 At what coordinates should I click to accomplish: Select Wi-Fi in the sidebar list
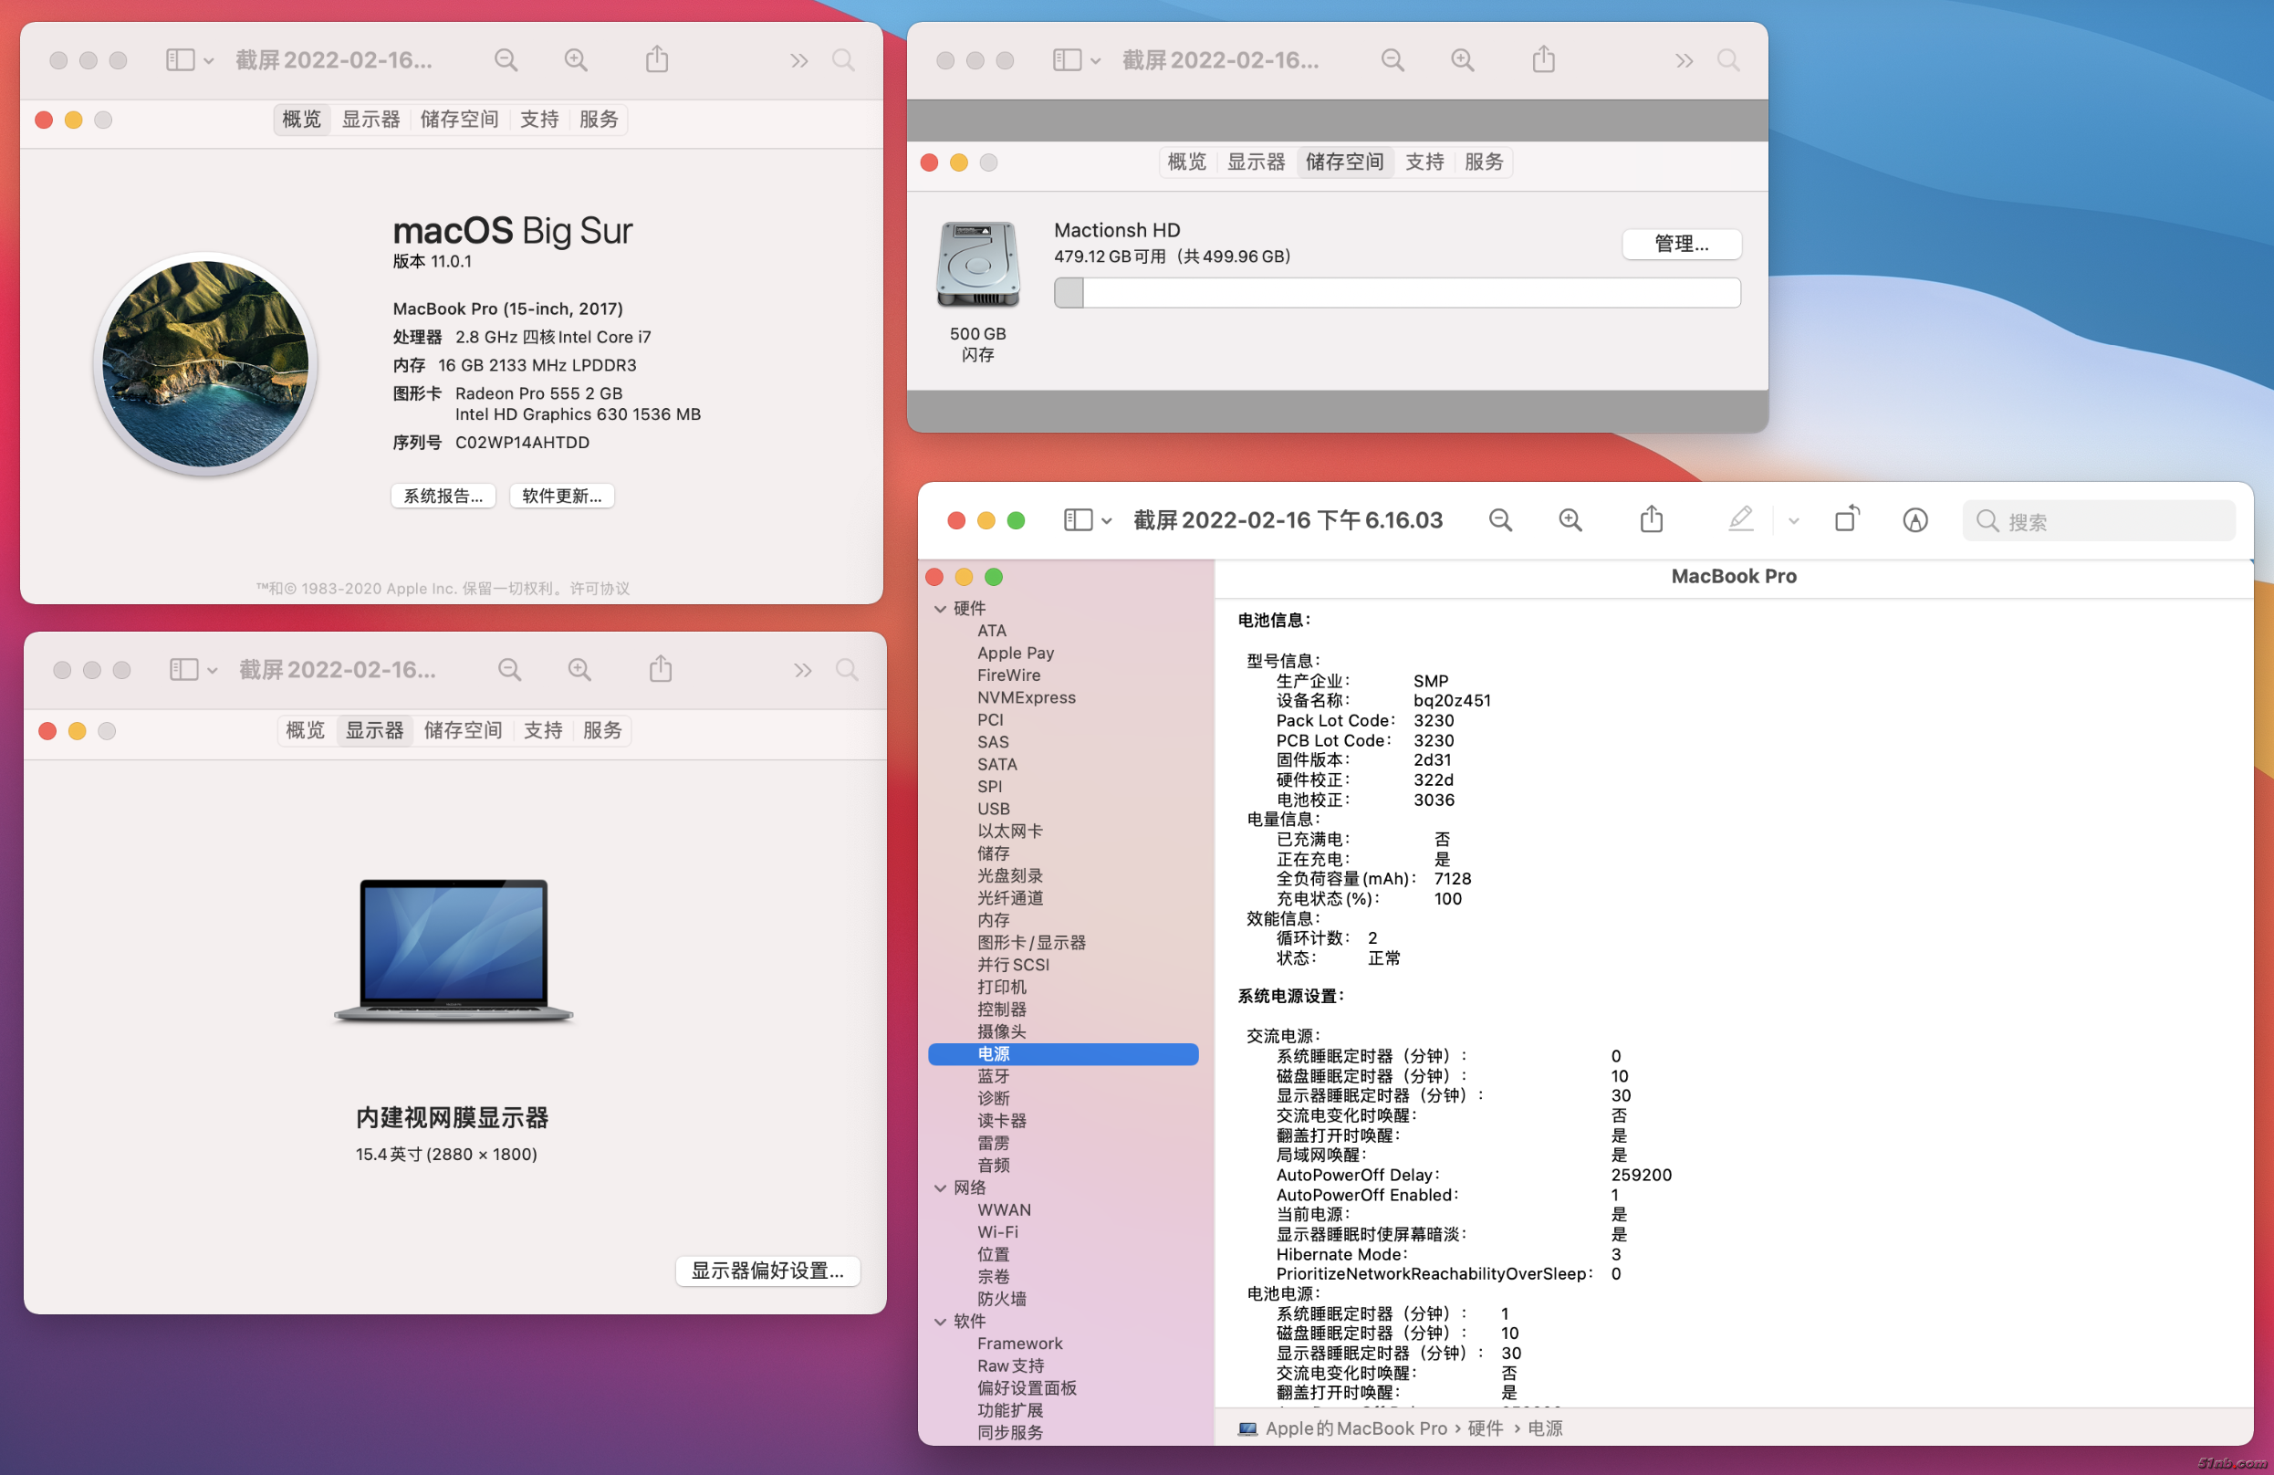click(997, 1232)
